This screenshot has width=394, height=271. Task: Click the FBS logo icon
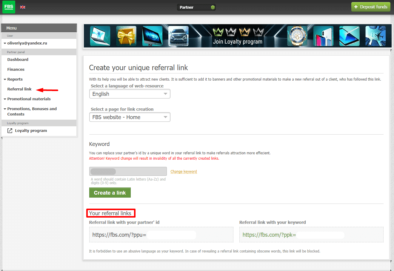point(9,7)
